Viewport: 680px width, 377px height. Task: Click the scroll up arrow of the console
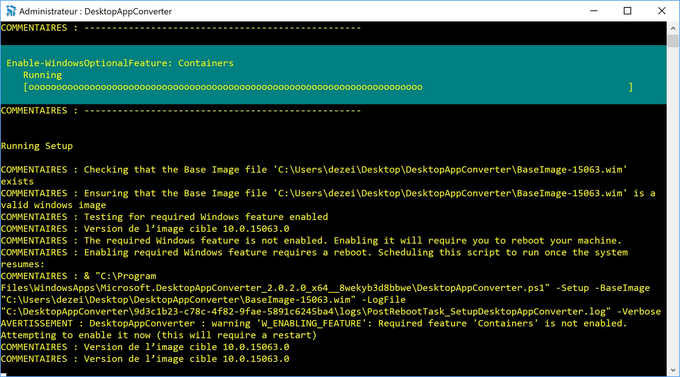[x=673, y=28]
